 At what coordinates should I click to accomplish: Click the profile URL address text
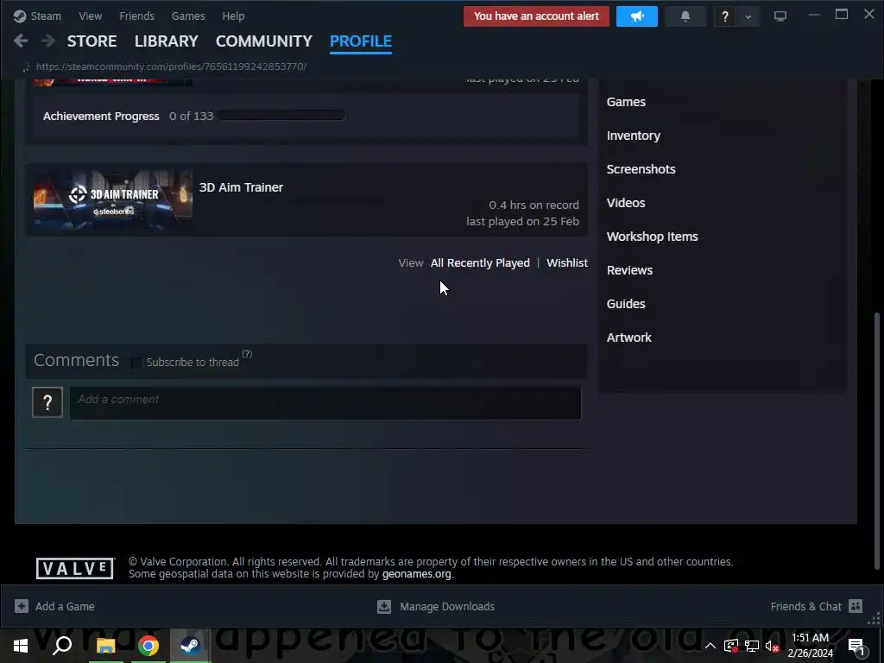pyautogui.click(x=171, y=66)
